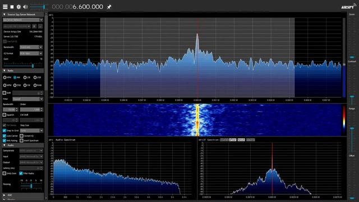This screenshot has height=202, width=359.
Task: Open the Bandwidth dropdown in Source panel
Action: coord(31,47)
